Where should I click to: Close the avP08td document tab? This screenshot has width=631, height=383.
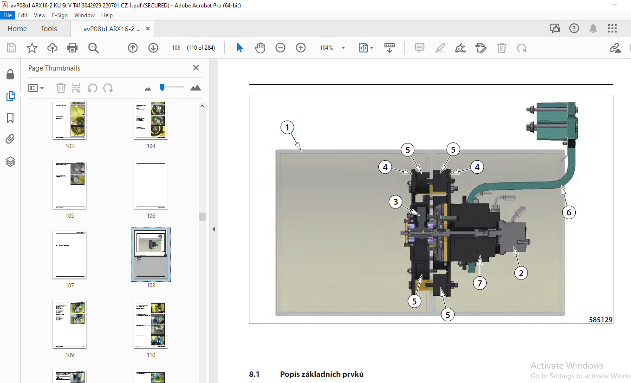[x=148, y=29]
